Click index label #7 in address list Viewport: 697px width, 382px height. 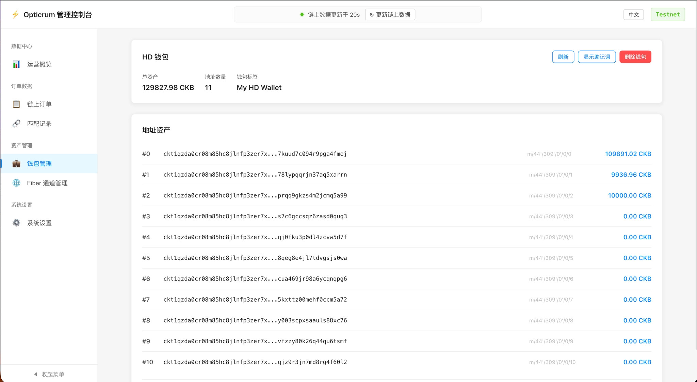146,300
